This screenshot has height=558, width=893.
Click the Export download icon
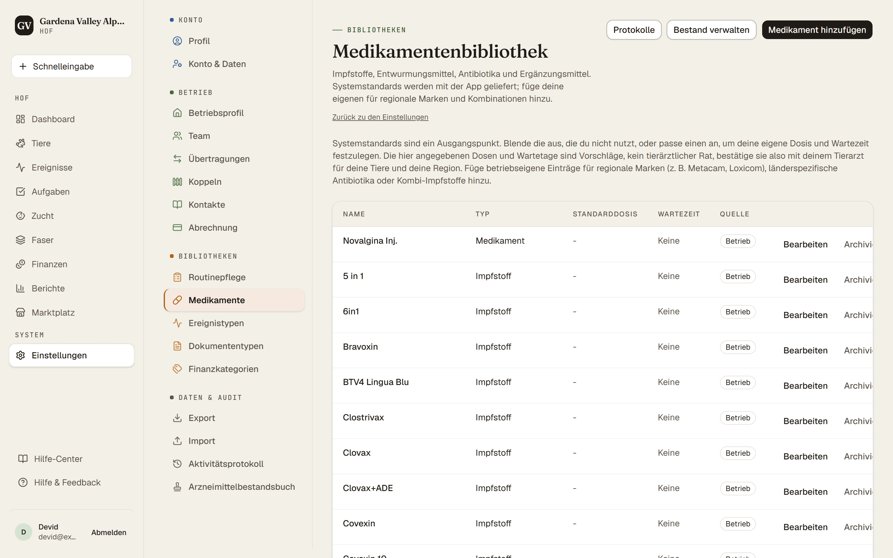point(177,418)
